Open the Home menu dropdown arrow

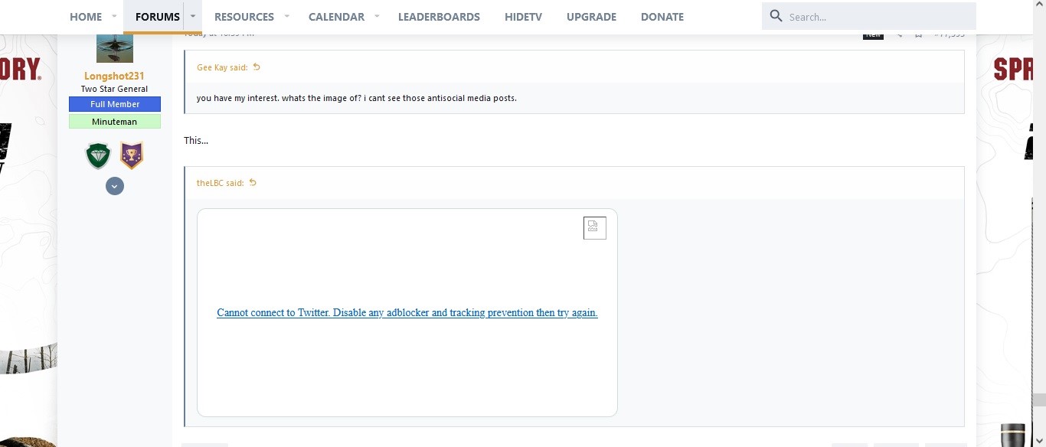click(x=114, y=16)
